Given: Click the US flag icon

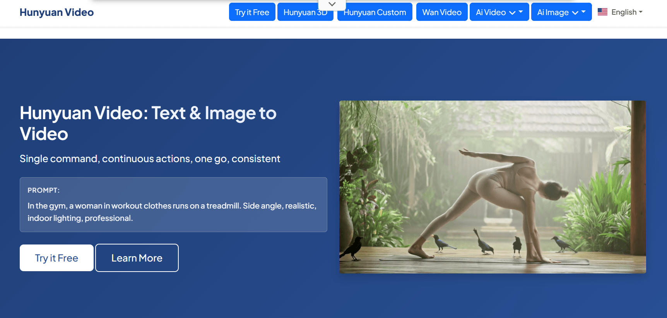Looking at the screenshot, I should (602, 12).
